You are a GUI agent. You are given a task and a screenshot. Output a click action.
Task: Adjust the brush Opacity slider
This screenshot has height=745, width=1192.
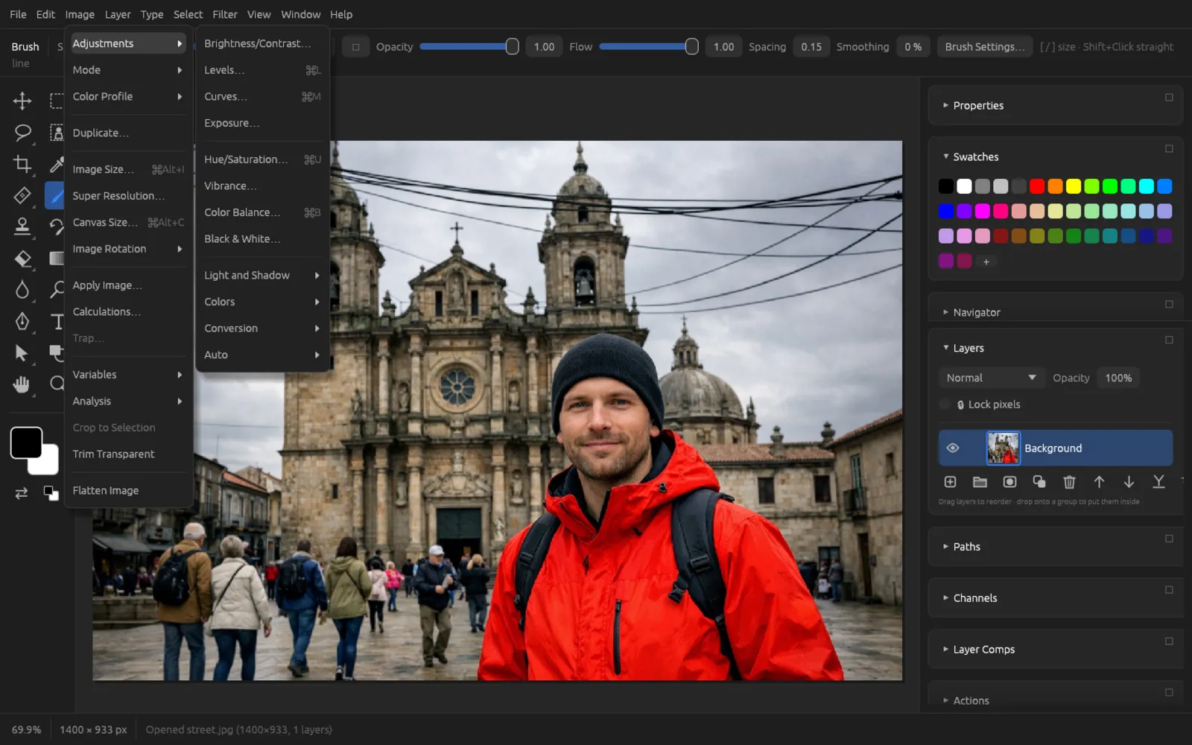(x=469, y=47)
